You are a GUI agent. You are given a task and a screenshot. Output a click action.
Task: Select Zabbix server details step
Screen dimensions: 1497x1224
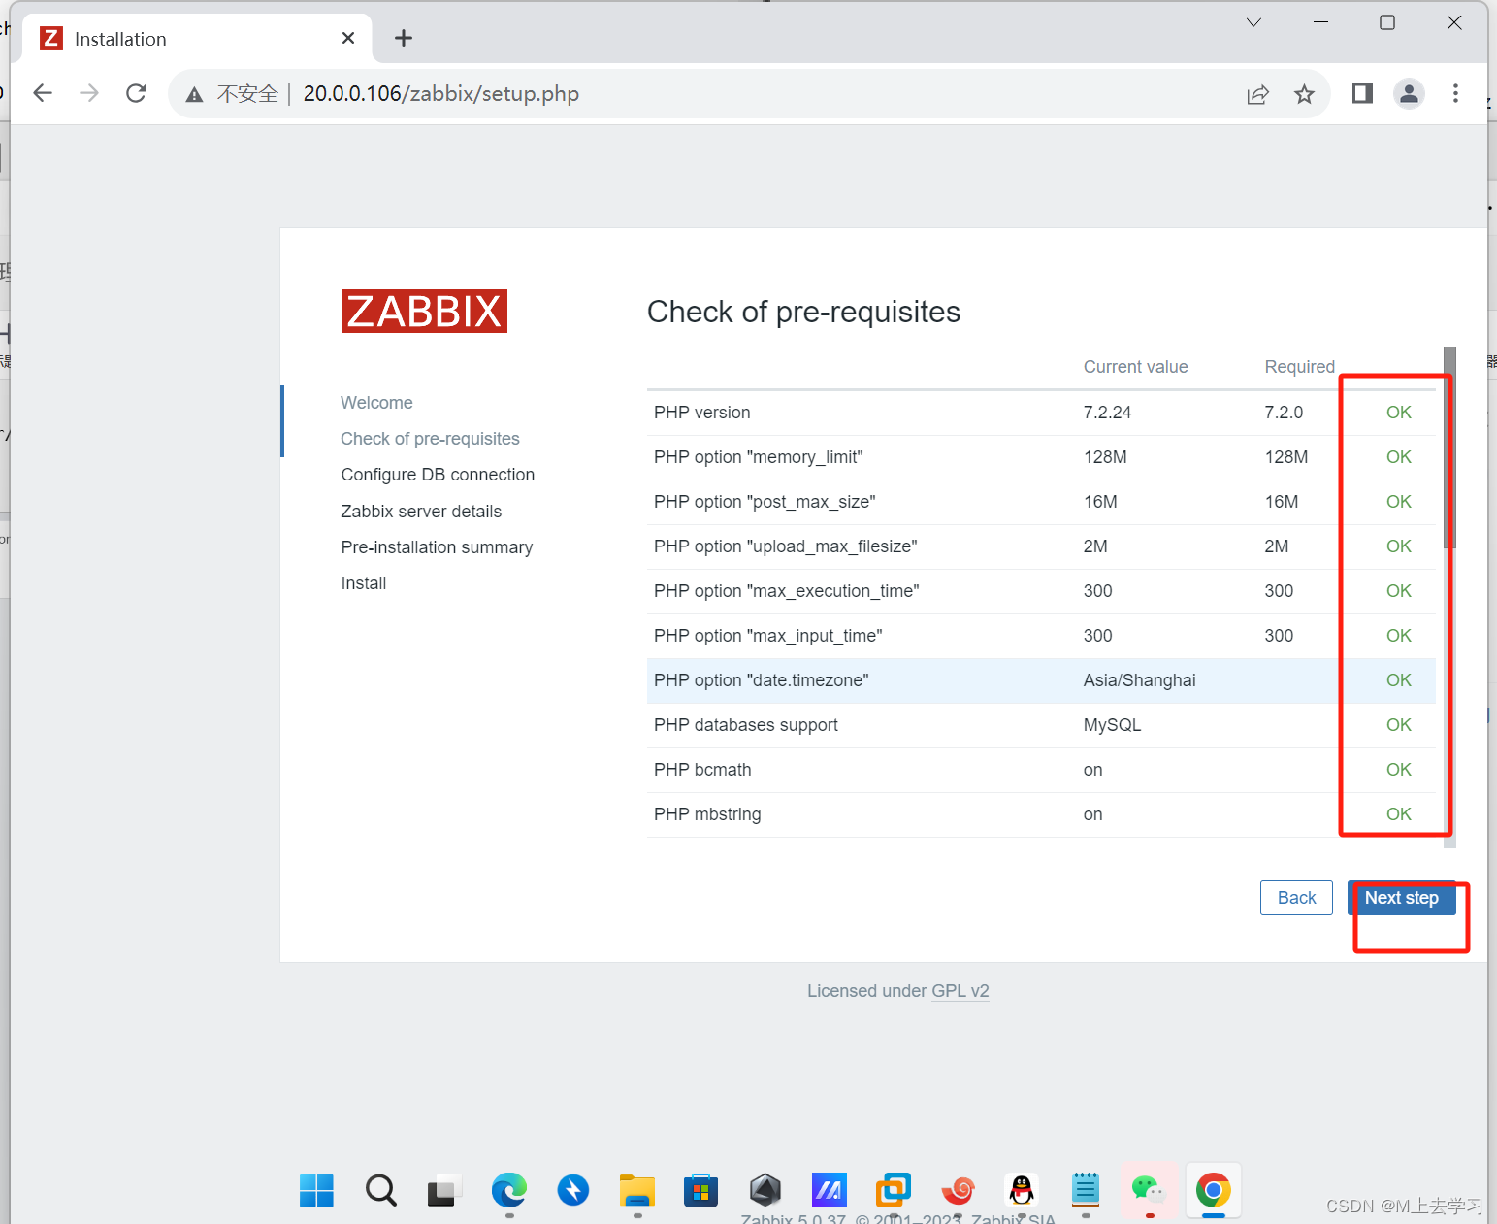pyautogui.click(x=421, y=512)
